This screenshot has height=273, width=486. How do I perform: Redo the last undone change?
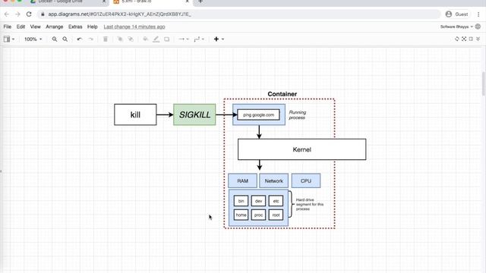pos(91,39)
